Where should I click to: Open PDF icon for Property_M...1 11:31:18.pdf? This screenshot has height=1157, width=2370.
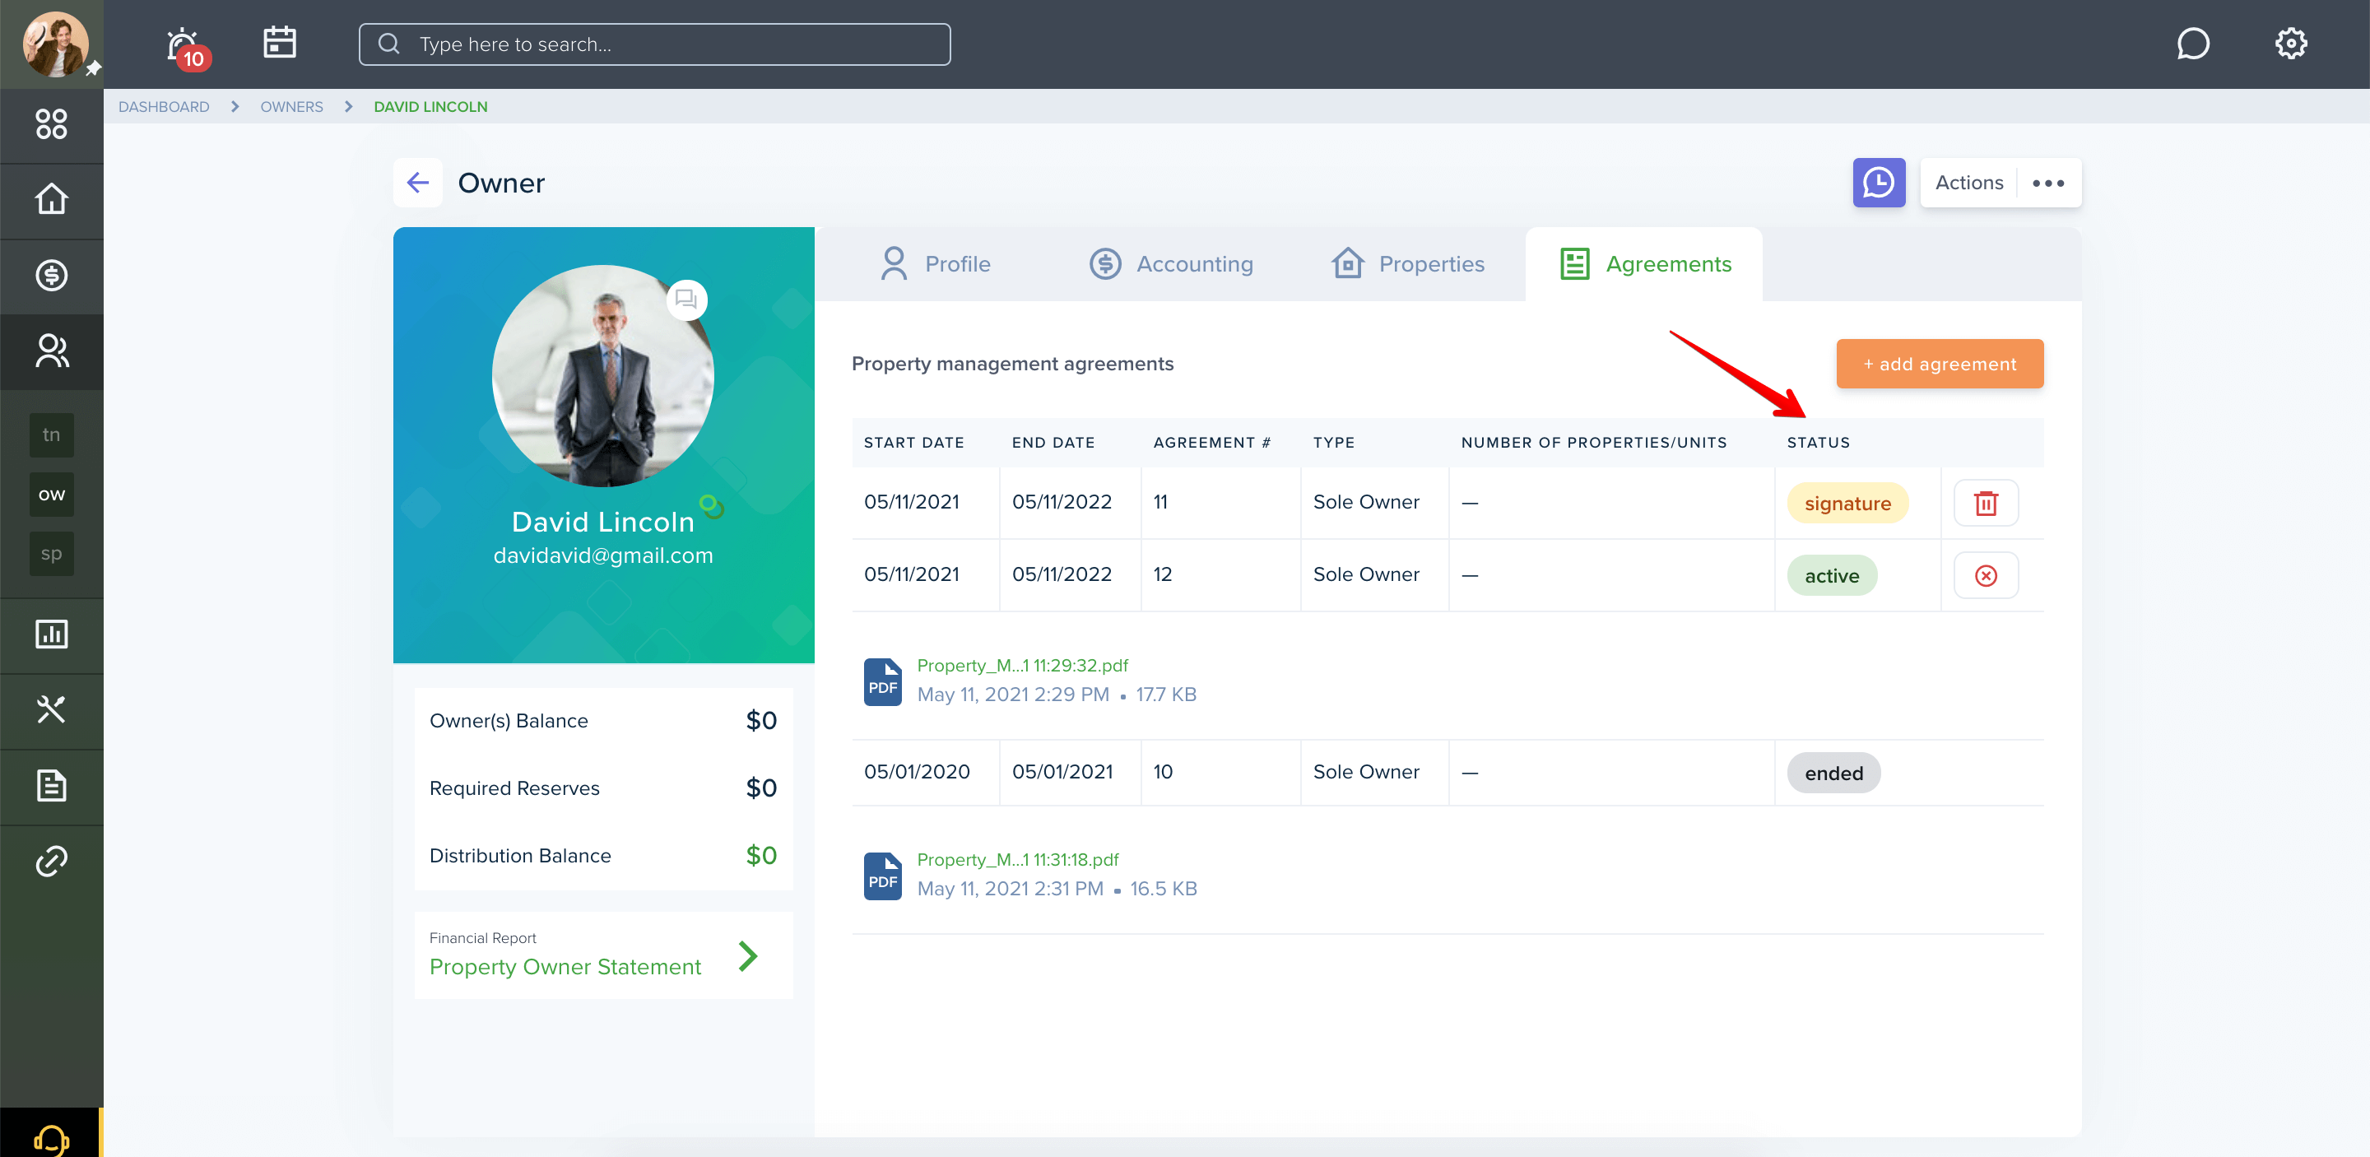[x=882, y=876]
